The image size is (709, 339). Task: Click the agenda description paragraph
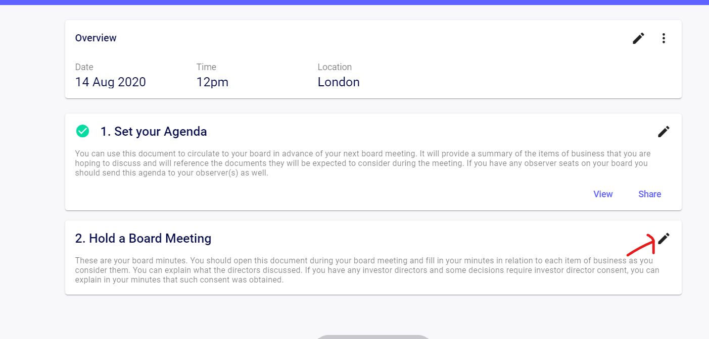click(x=363, y=163)
